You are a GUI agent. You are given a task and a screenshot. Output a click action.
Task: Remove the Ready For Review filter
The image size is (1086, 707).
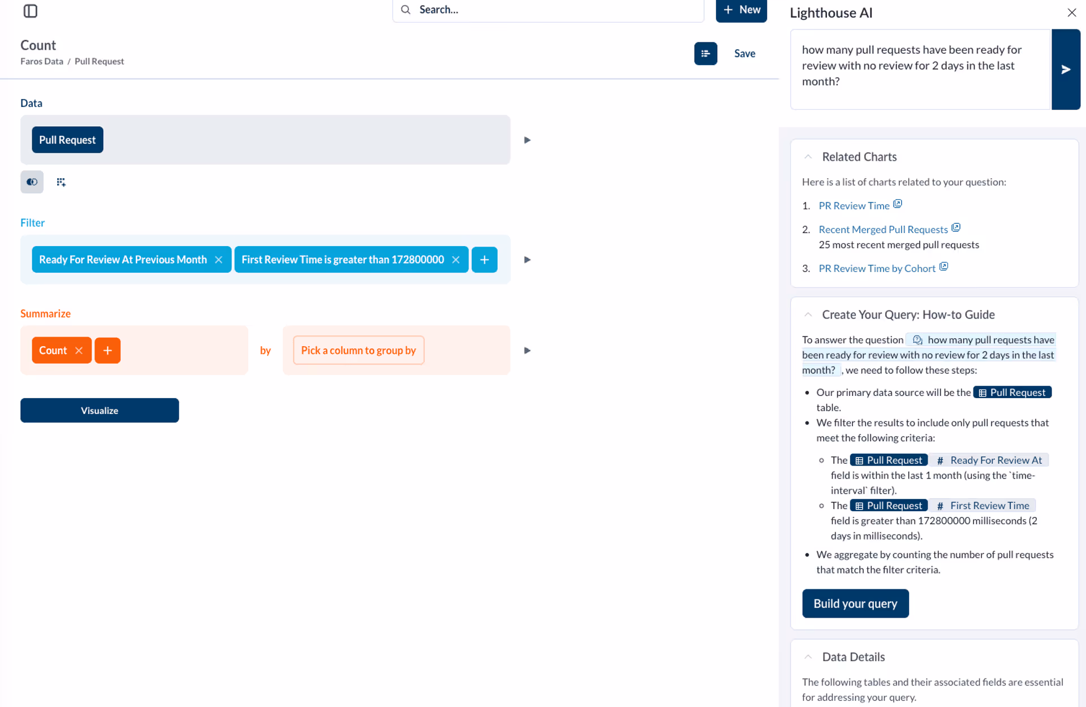(218, 260)
